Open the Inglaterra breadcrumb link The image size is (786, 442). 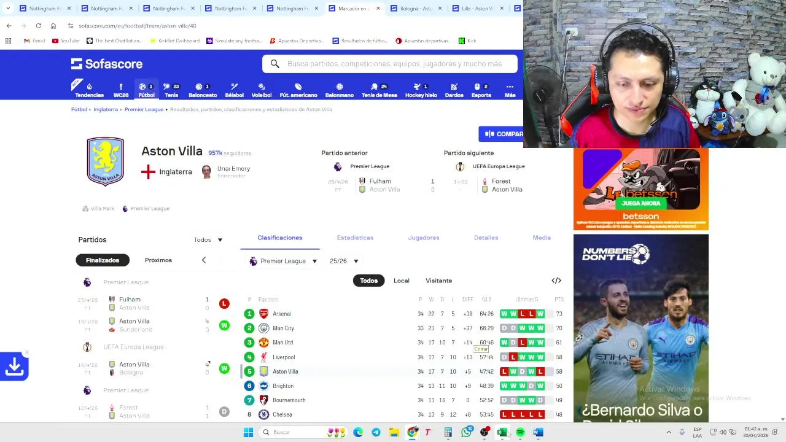click(106, 109)
